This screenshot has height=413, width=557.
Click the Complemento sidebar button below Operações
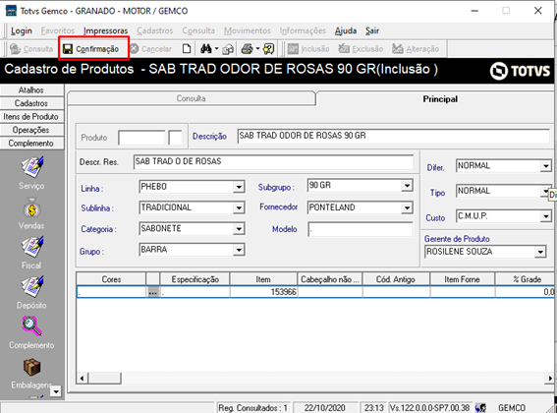[x=31, y=144]
